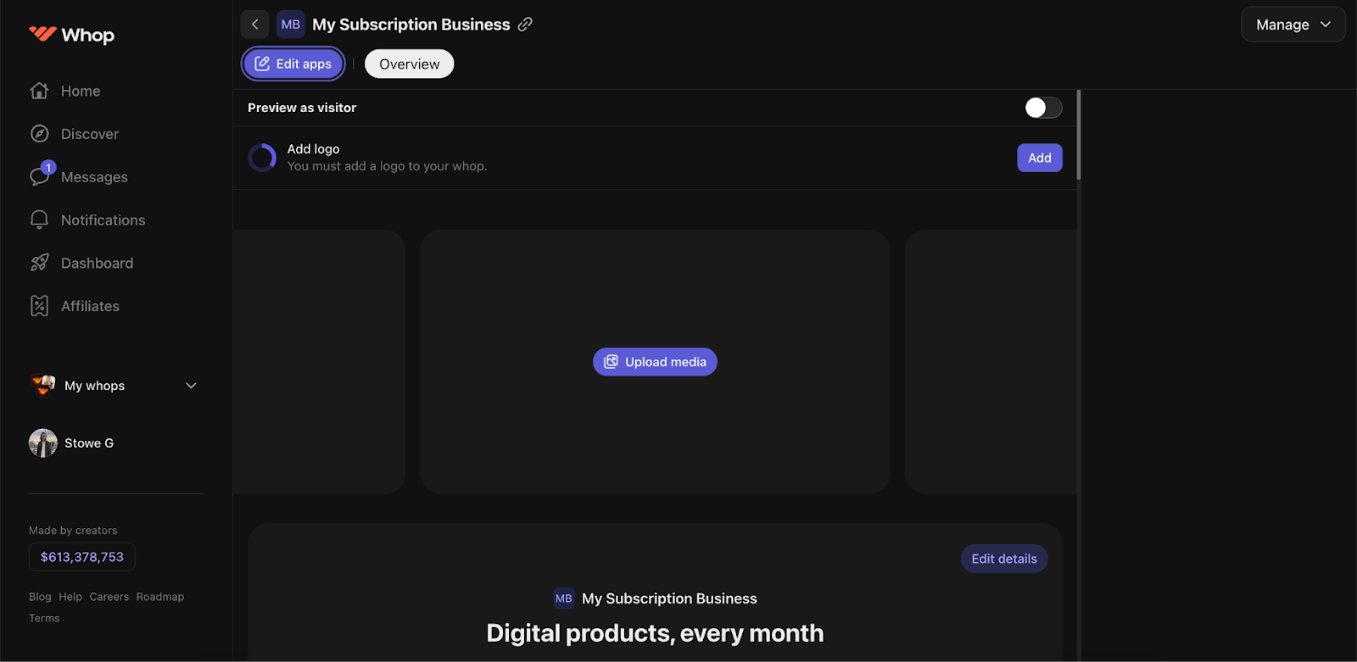This screenshot has height=662, width=1357.
Task: Open the Dashboard rocket icon
Action: (x=39, y=263)
